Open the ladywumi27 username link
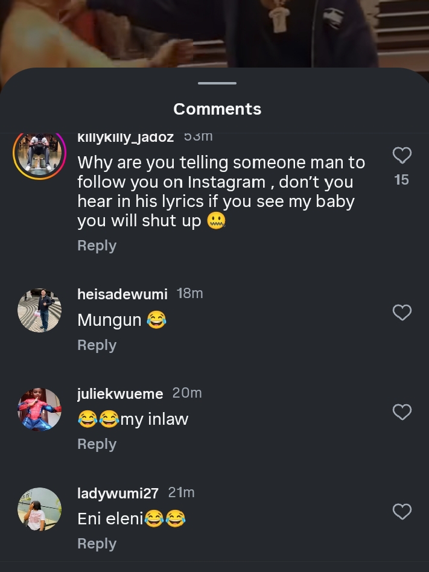 pos(118,493)
